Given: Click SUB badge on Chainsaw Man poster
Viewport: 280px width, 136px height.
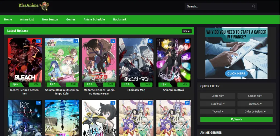Looking at the screenshot, I should (146, 84).
